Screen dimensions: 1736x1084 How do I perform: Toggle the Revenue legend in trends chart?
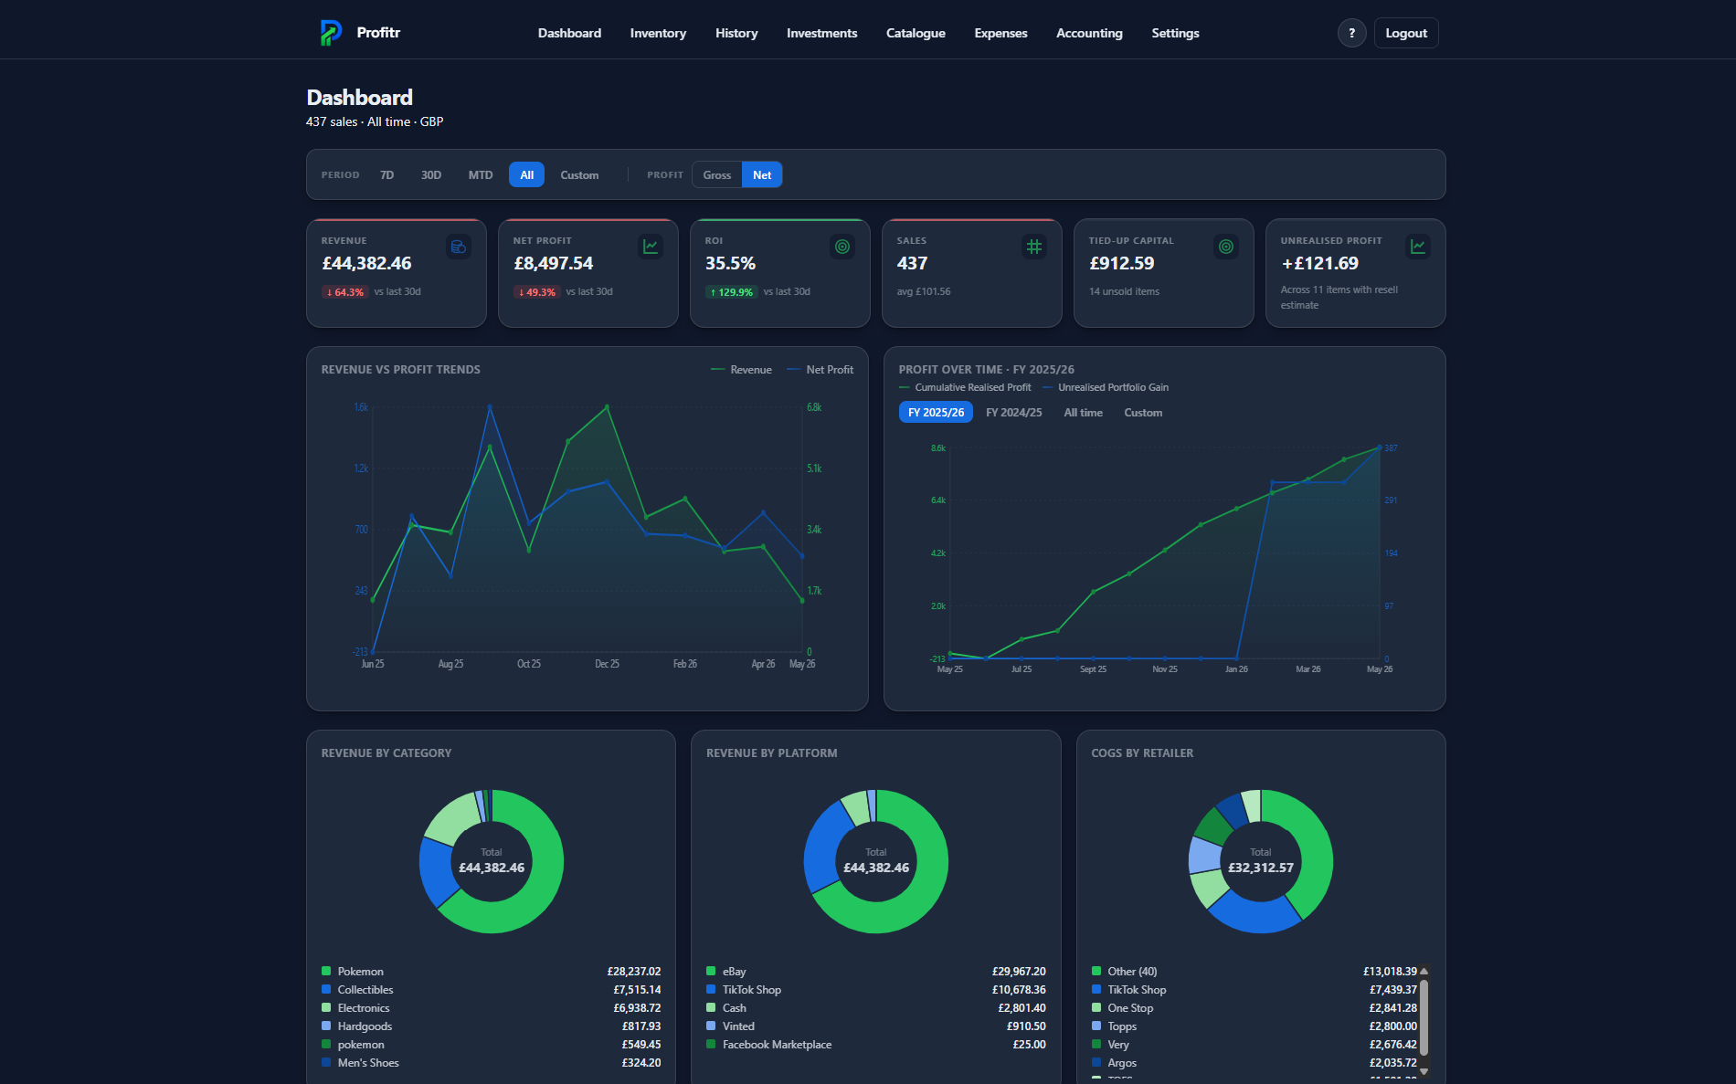click(x=741, y=370)
